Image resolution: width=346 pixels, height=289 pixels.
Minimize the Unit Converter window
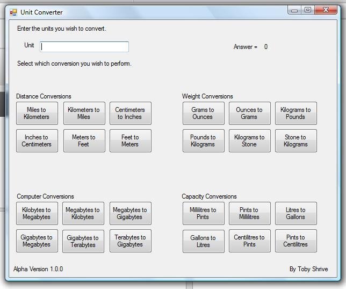(x=294, y=10)
